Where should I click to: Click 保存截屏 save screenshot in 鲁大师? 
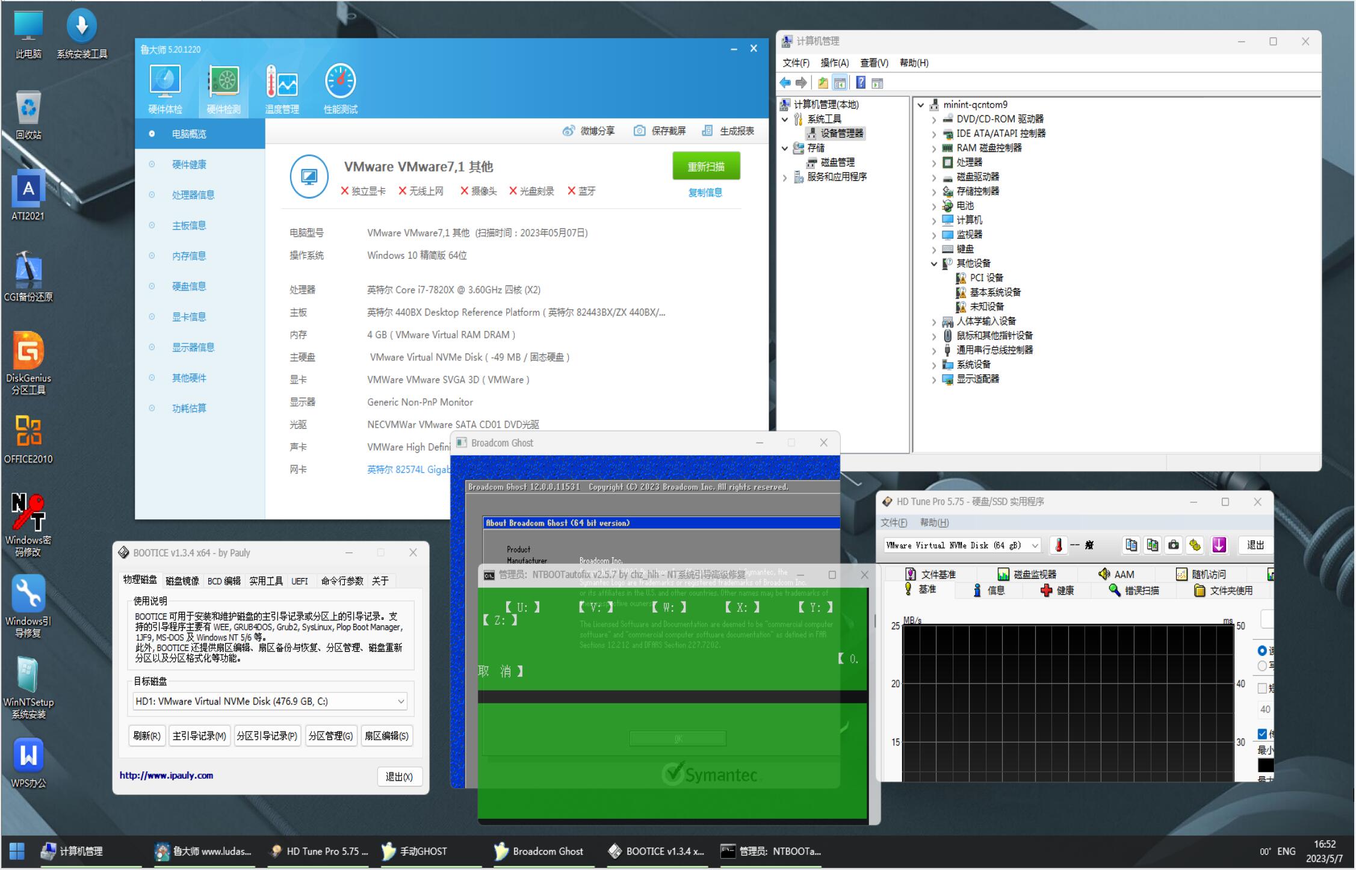coord(660,131)
